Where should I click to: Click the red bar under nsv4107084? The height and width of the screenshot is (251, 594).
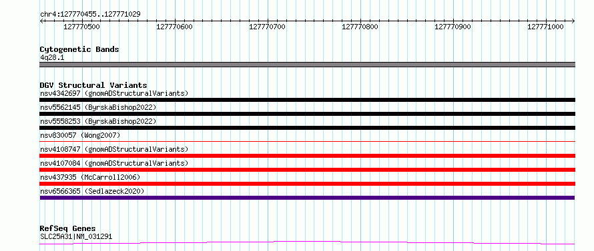(307, 170)
